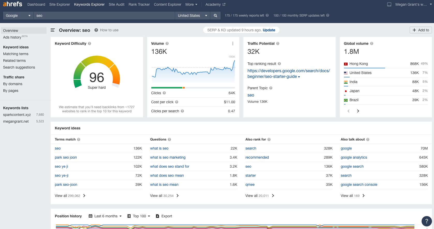Click the notifications monitor icon in header
This screenshot has width=434, height=229.
tap(389, 4)
